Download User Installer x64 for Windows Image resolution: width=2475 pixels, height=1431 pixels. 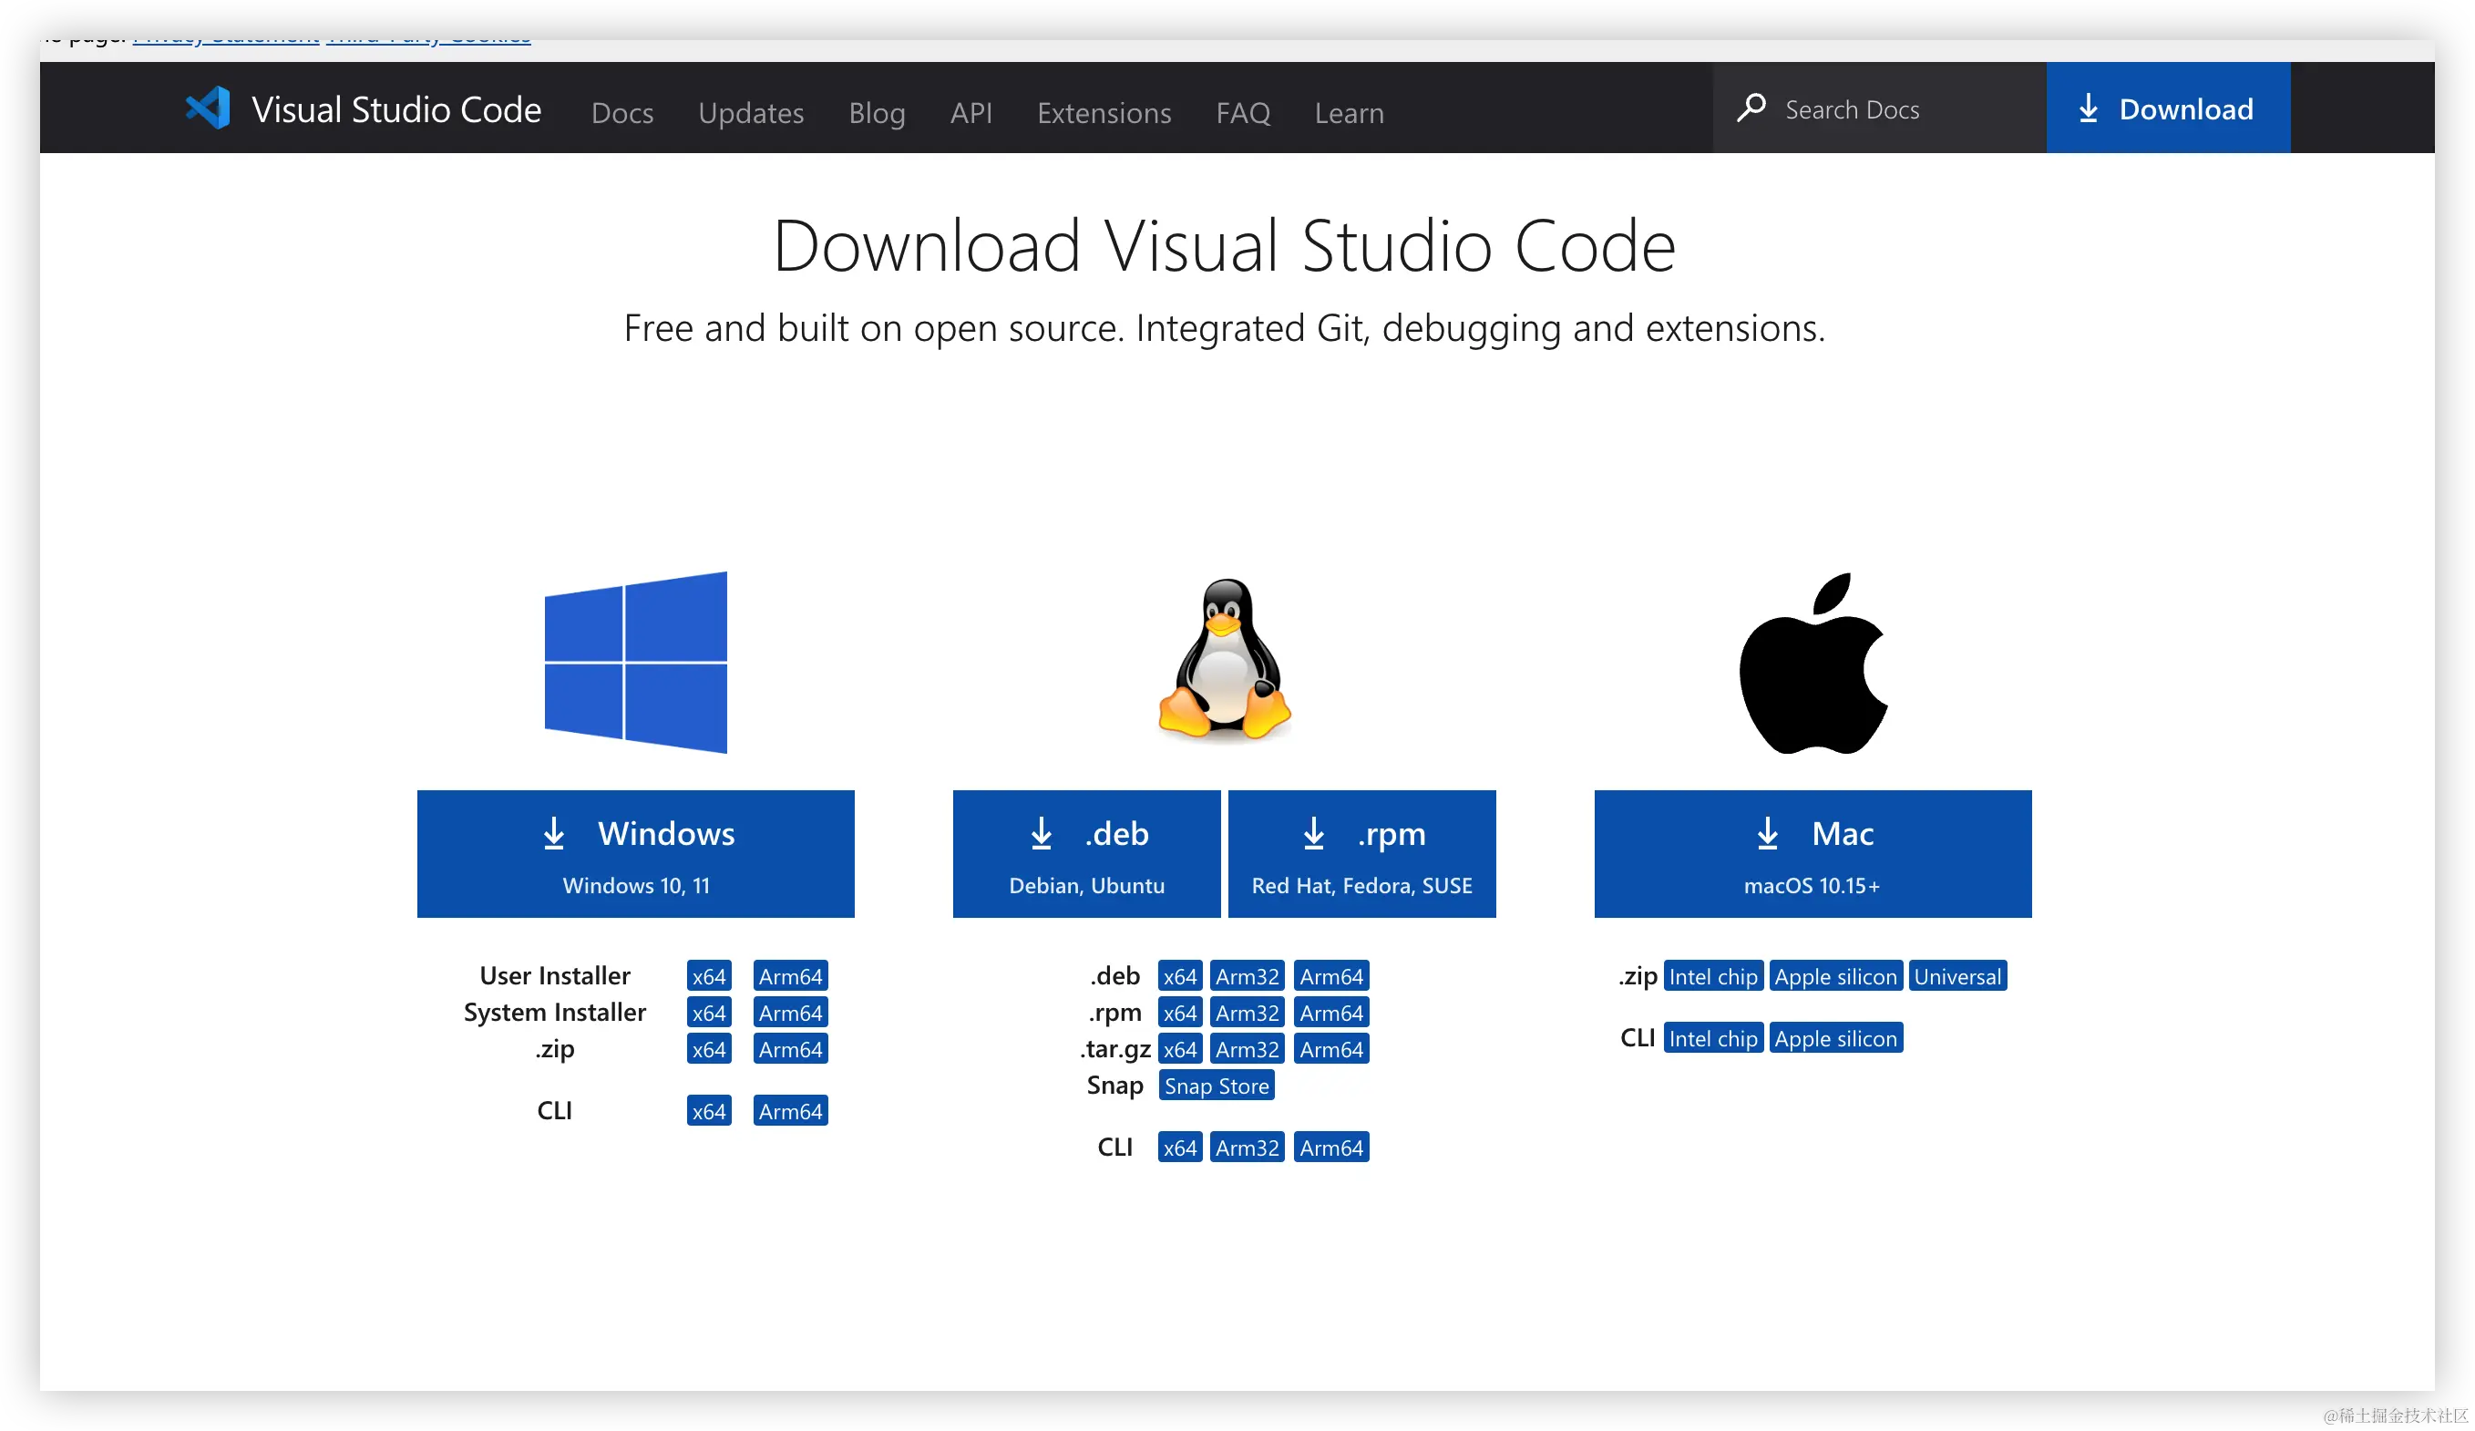(x=708, y=976)
